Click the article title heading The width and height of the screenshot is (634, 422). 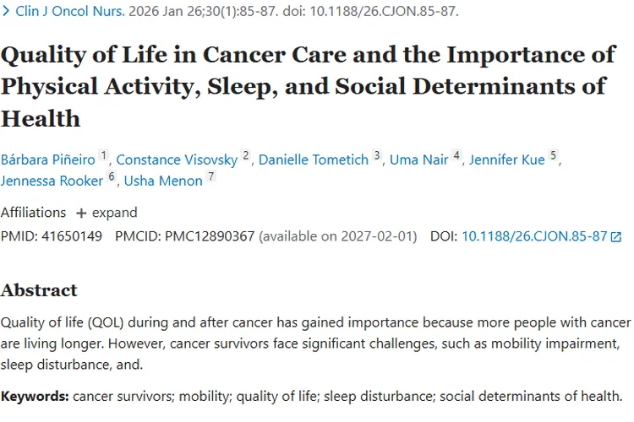308,86
